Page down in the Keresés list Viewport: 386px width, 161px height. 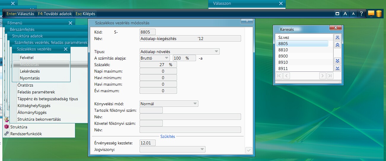337,61
